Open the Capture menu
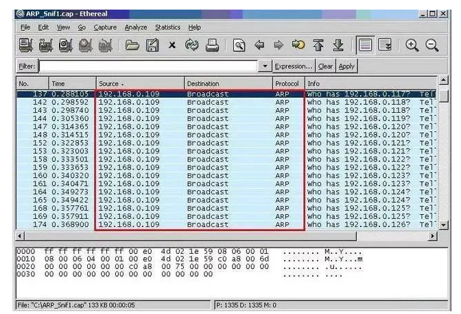461x314 pixels. (105, 27)
